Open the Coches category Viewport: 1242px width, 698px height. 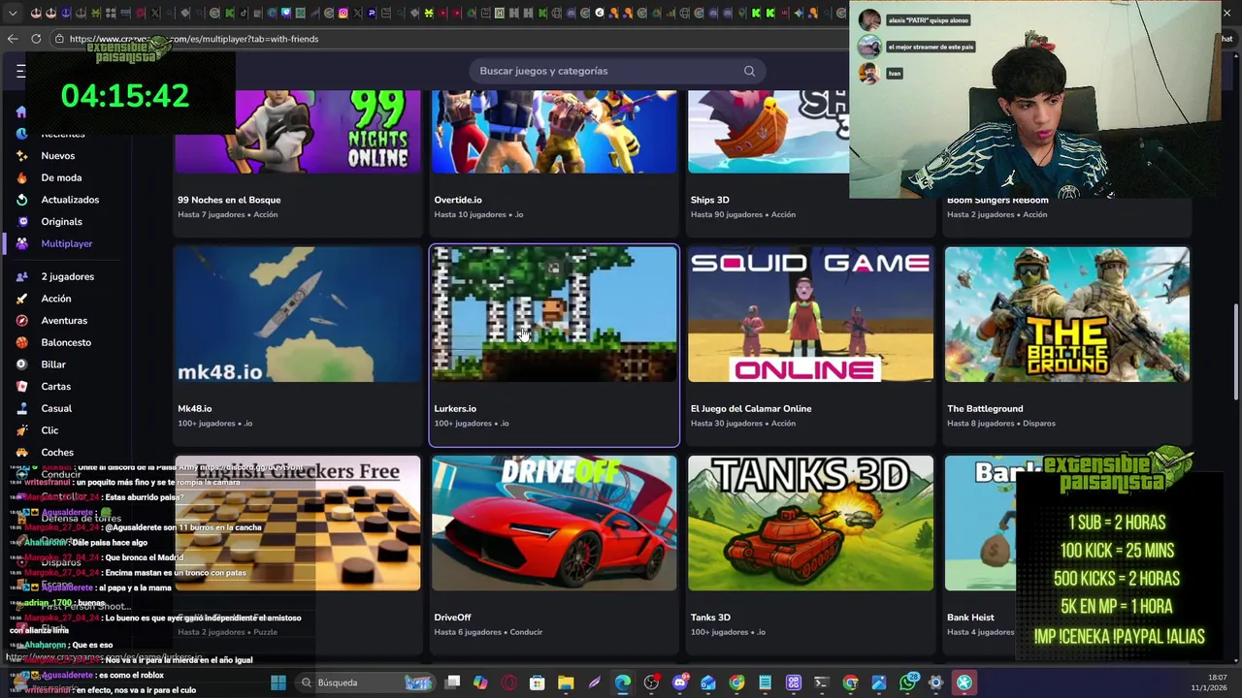tap(57, 452)
